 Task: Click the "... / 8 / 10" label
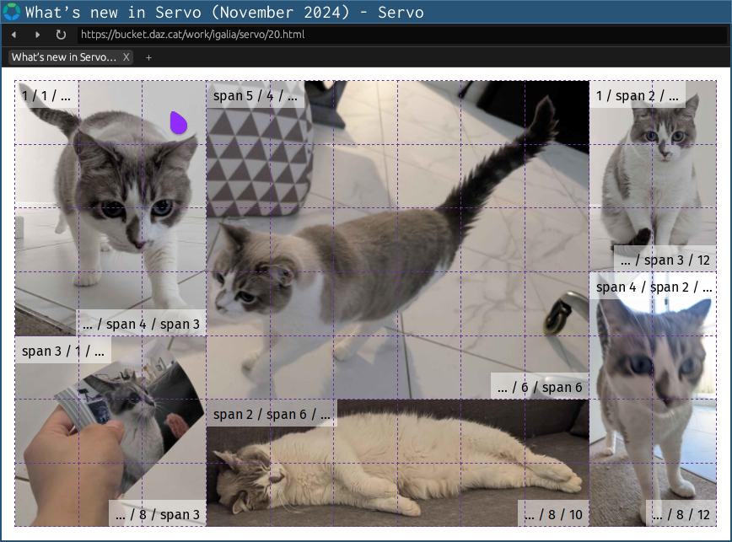click(554, 513)
